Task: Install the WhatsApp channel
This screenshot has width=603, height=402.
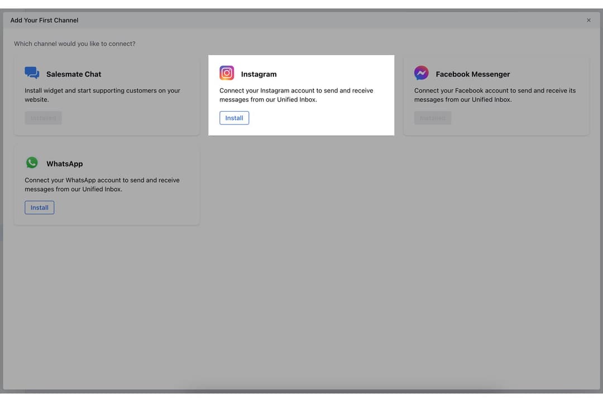Action: point(40,208)
